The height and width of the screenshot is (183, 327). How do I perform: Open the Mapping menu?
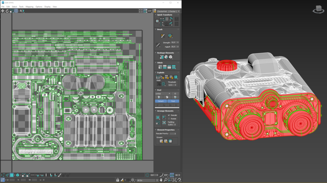tap(29, 6)
